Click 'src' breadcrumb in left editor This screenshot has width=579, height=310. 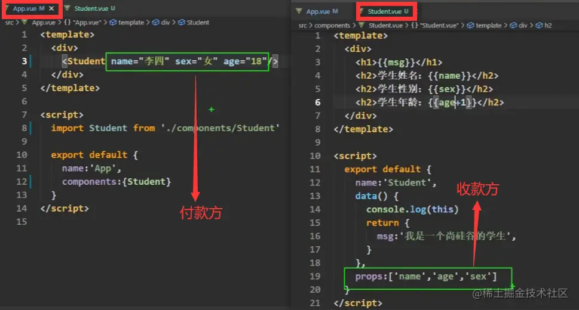click(x=9, y=23)
